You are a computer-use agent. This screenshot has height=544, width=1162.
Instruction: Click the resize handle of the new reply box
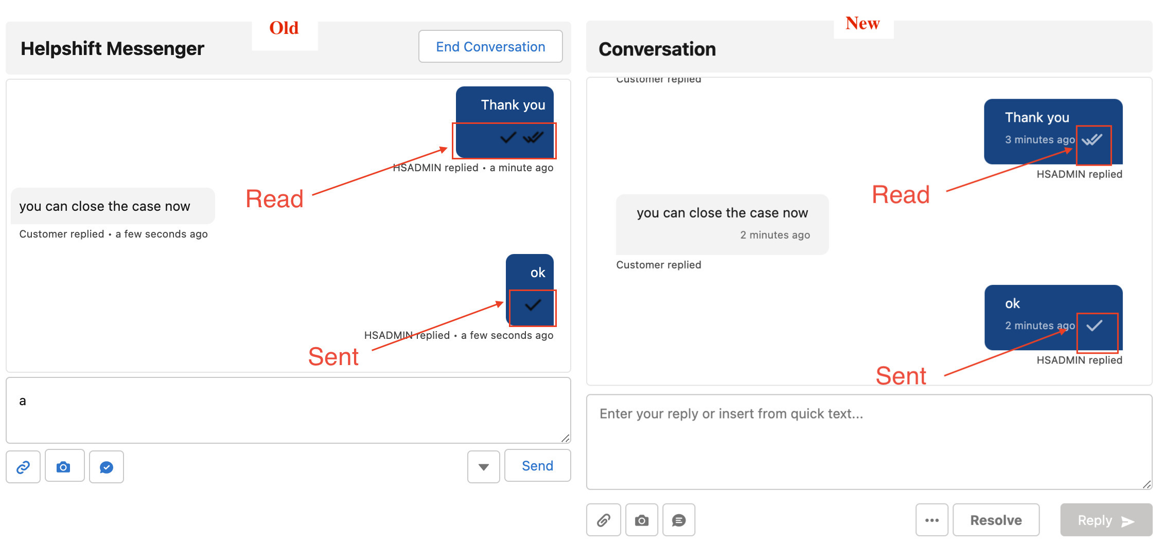pos(1147,484)
